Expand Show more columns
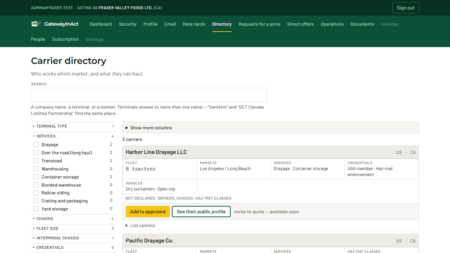The height and width of the screenshot is (253, 450). pyautogui.click(x=271, y=128)
